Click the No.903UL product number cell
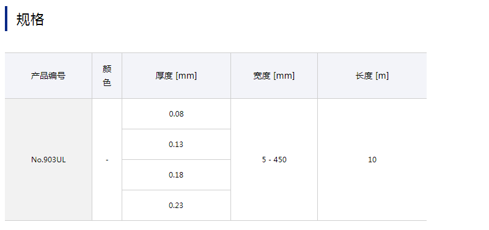The image size is (489, 230). [48, 160]
